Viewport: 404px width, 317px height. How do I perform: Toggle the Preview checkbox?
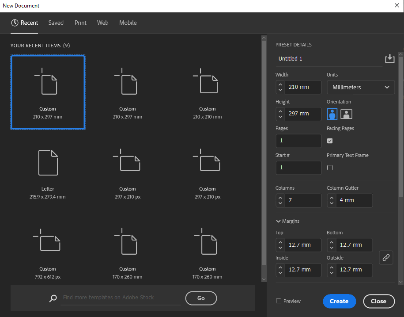pyautogui.click(x=279, y=301)
